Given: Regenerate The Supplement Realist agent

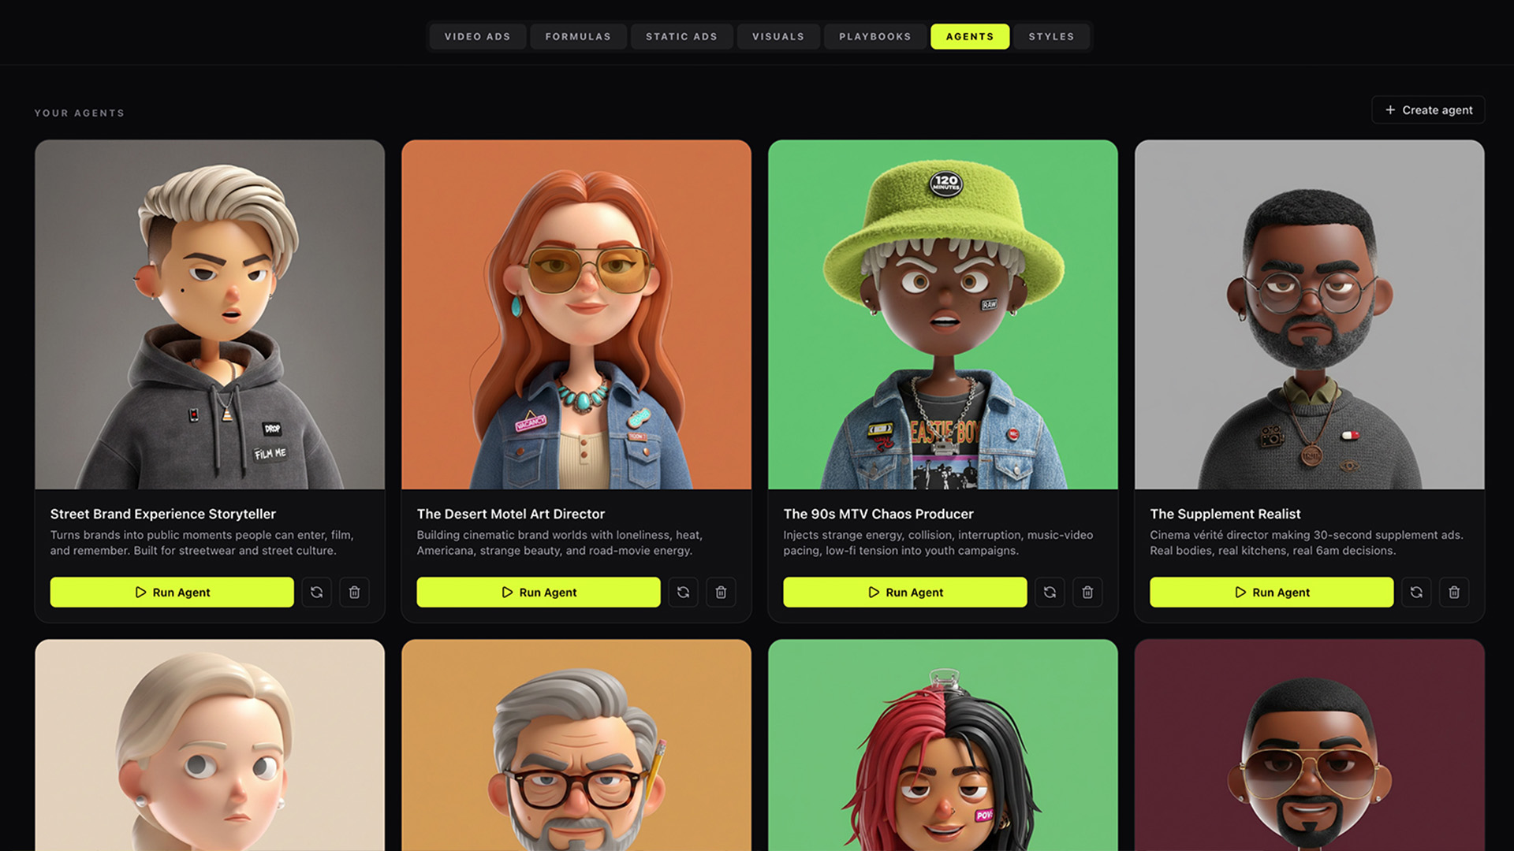Looking at the screenshot, I should pyautogui.click(x=1416, y=592).
